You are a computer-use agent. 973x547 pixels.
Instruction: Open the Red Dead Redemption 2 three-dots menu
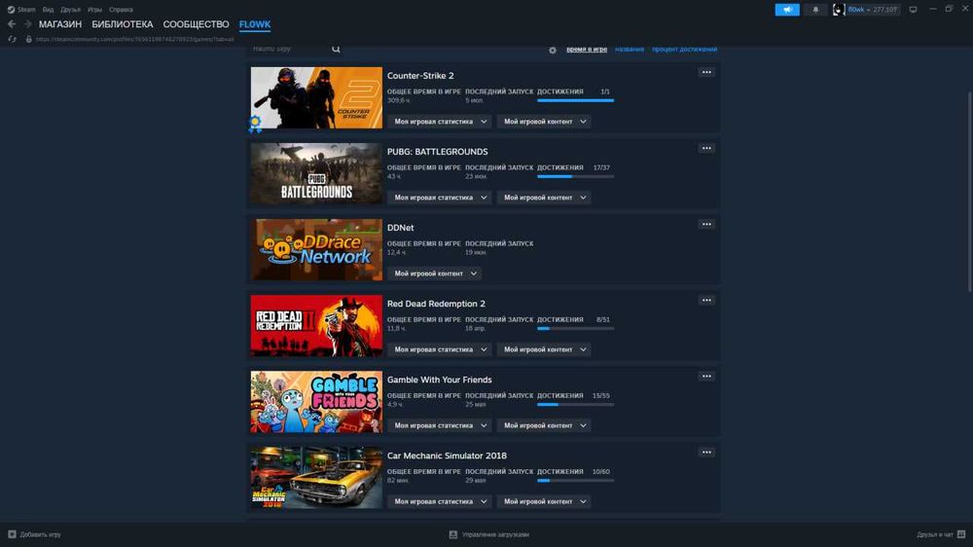click(706, 300)
